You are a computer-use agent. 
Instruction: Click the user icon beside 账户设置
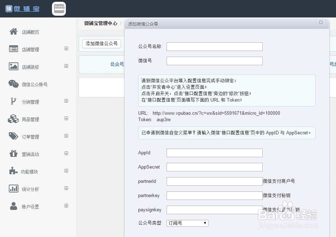pyautogui.click(x=14, y=206)
